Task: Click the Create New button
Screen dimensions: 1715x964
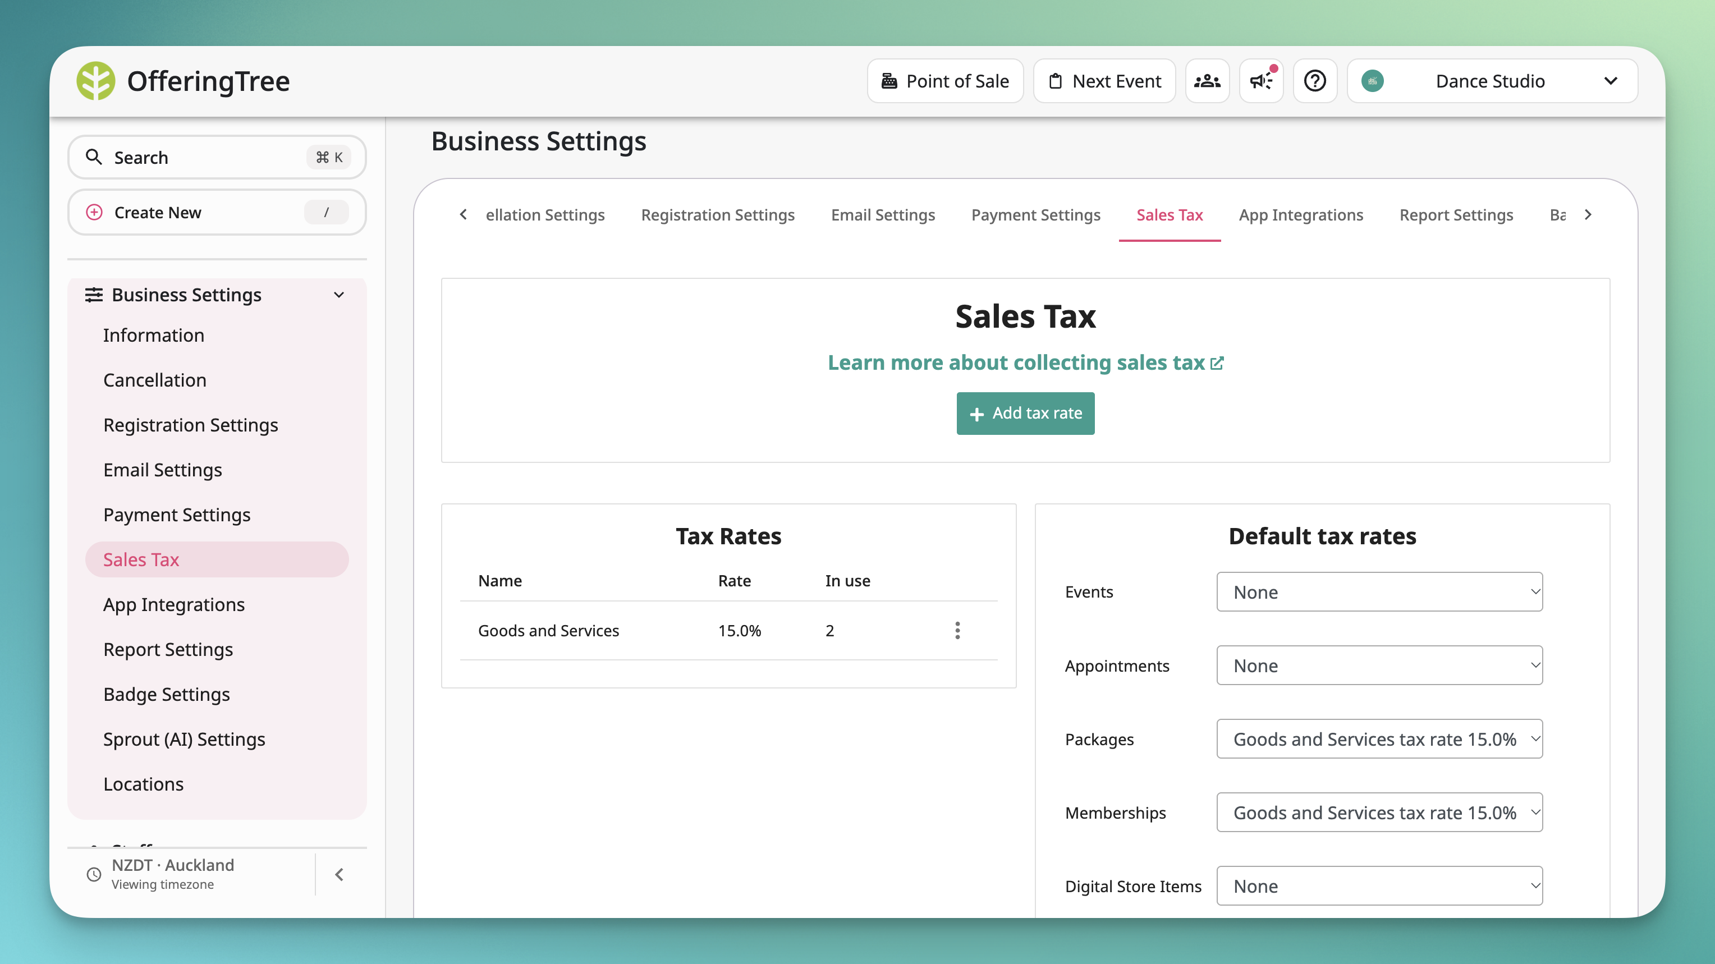Action: click(217, 212)
